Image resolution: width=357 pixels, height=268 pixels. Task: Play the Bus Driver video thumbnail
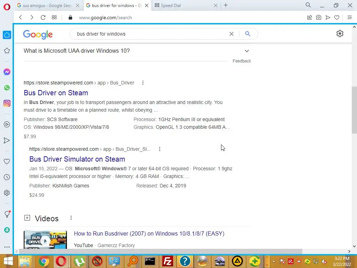(45, 240)
